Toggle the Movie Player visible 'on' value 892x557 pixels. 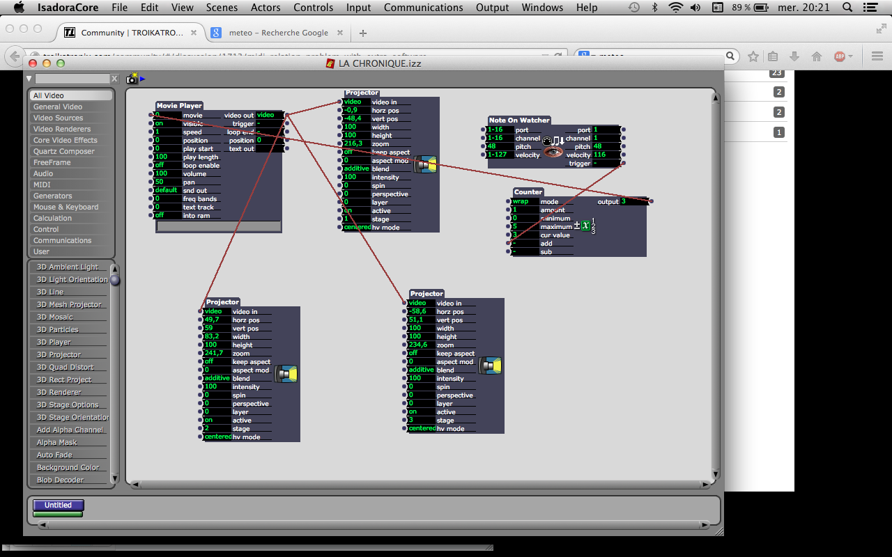167,124
